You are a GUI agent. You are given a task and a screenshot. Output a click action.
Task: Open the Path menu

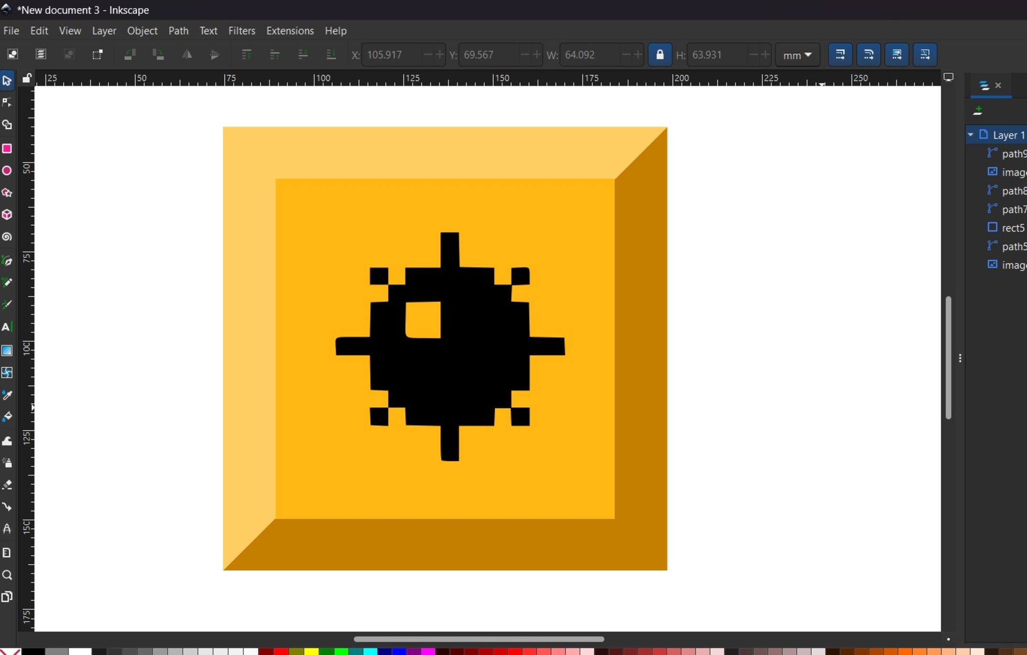click(x=178, y=31)
